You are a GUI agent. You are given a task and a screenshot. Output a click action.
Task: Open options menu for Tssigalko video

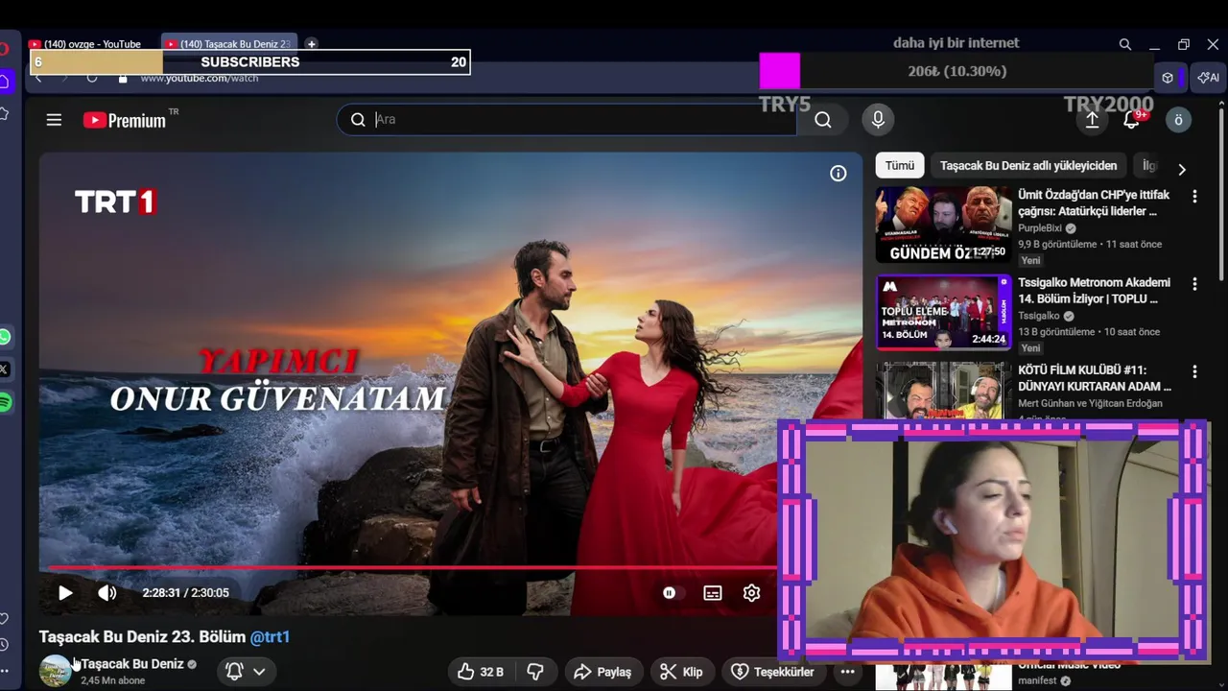(x=1194, y=284)
